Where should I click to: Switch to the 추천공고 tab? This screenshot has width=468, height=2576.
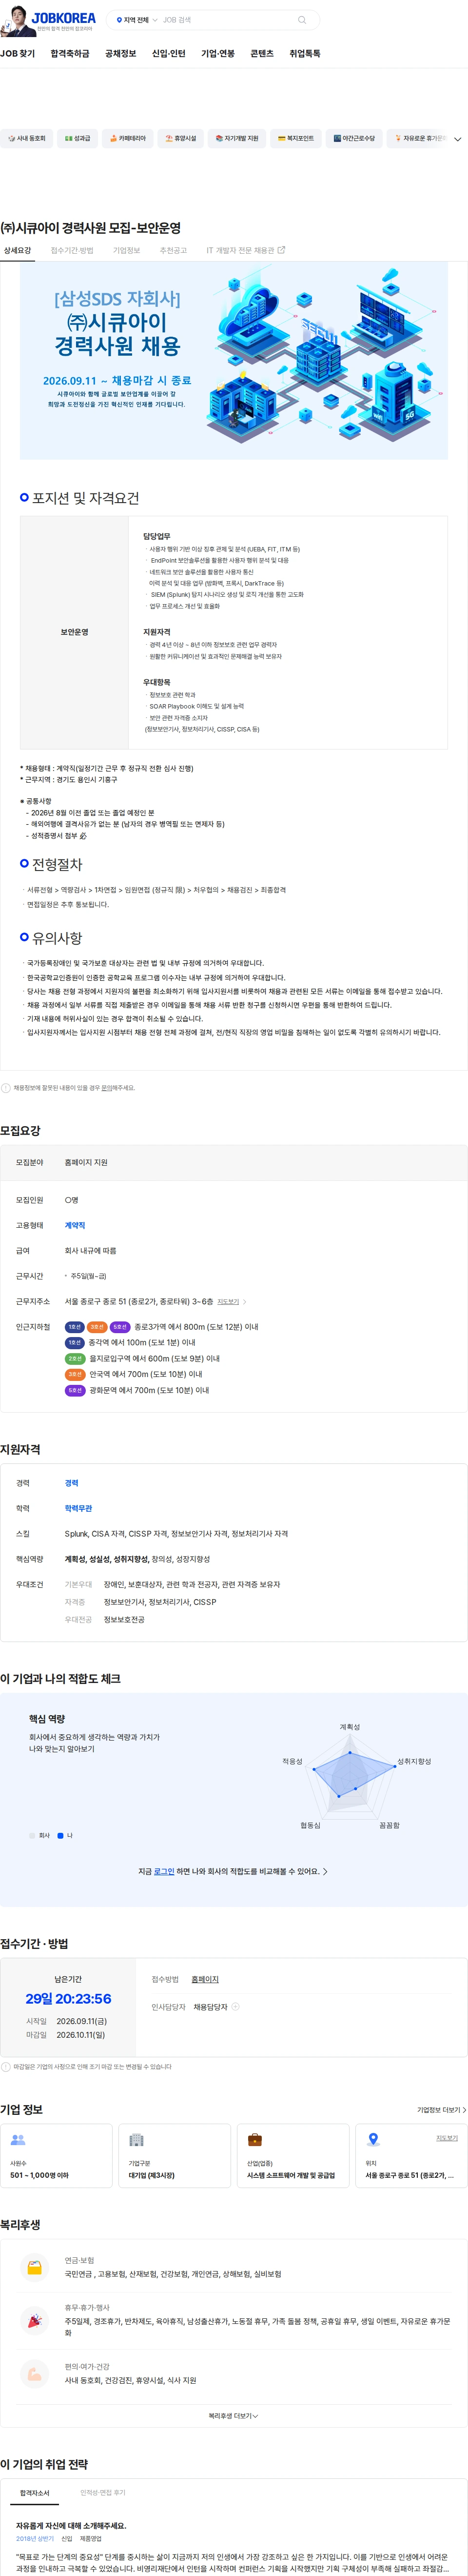click(x=173, y=251)
